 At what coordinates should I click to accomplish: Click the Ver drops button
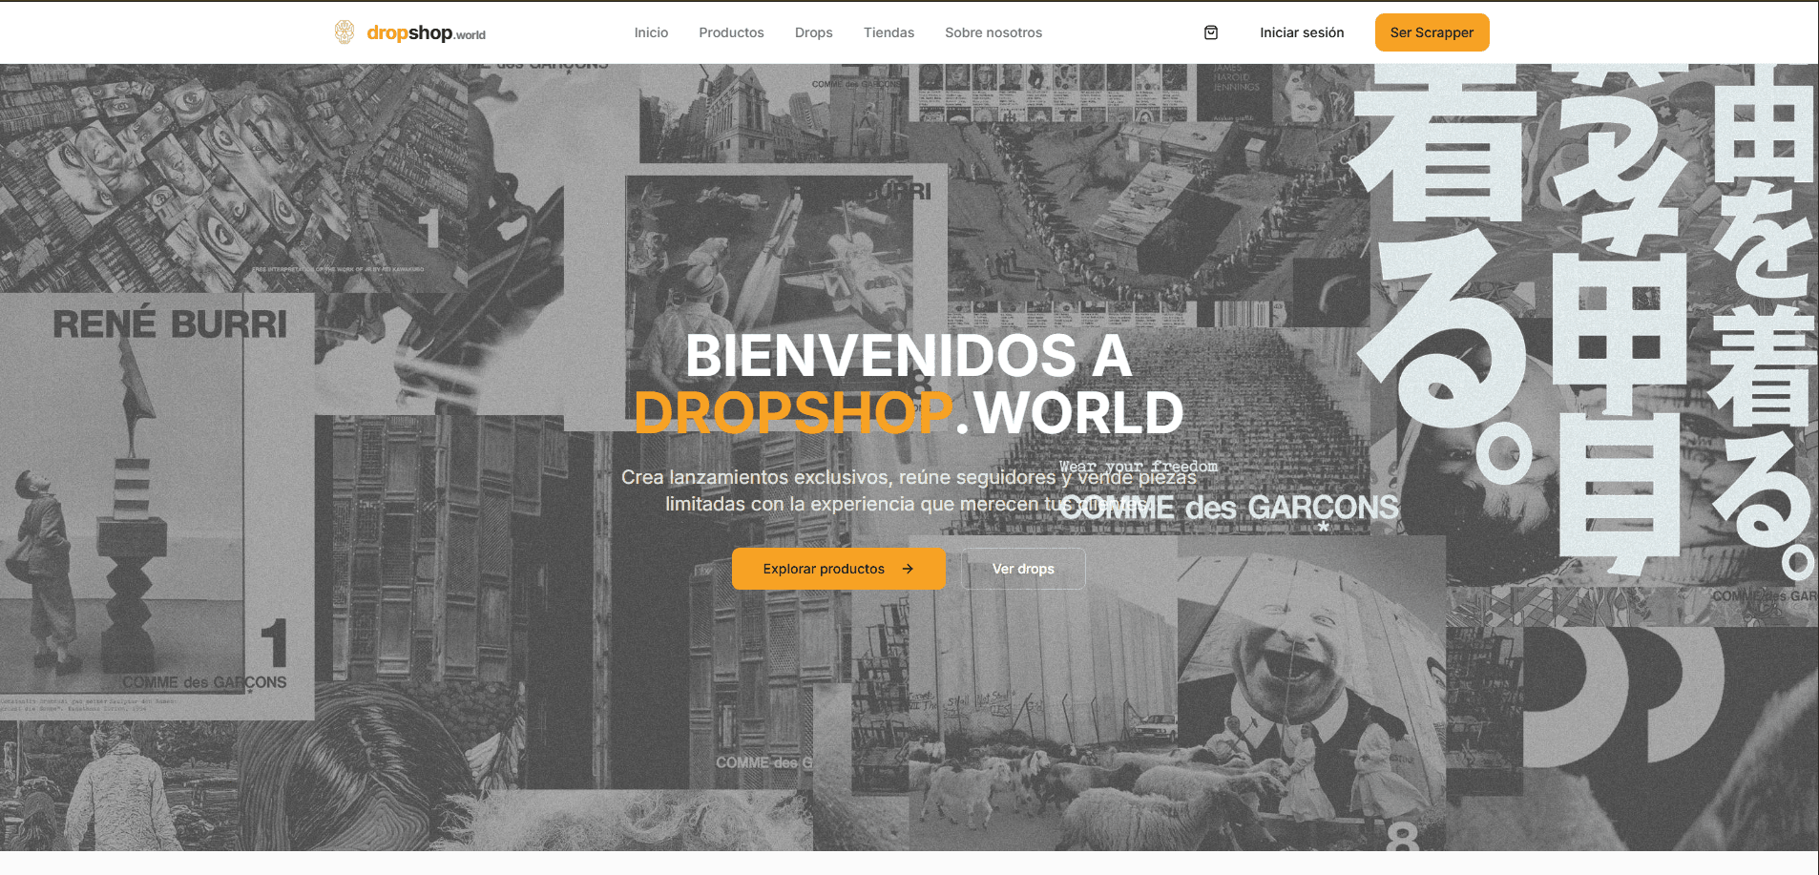[1023, 569]
